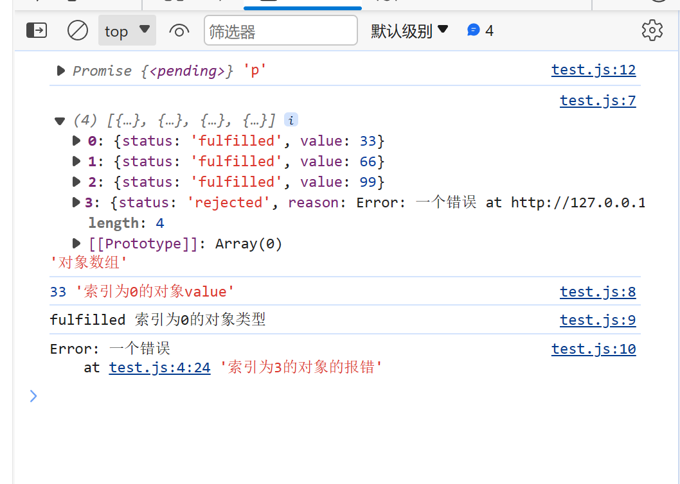This screenshot has height=484, width=680.
Task: Toggle the console sidebar panel icon
Action: tap(37, 31)
